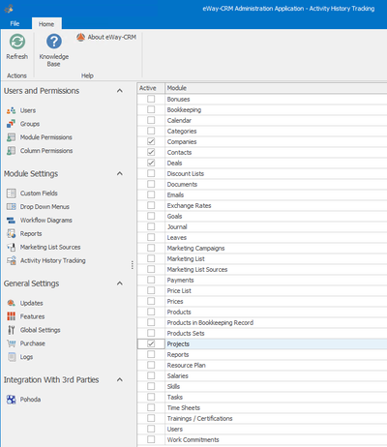
Task: Select the Groups icon in the sidebar
Action: coord(11,124)
